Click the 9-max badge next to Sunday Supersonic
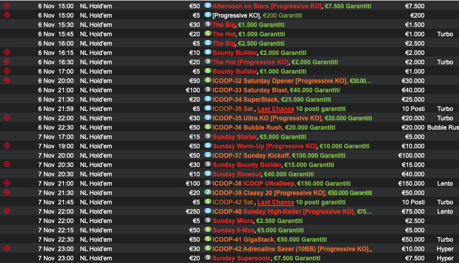Viewport: 459px width, 263px height. (x=208, y=258)
